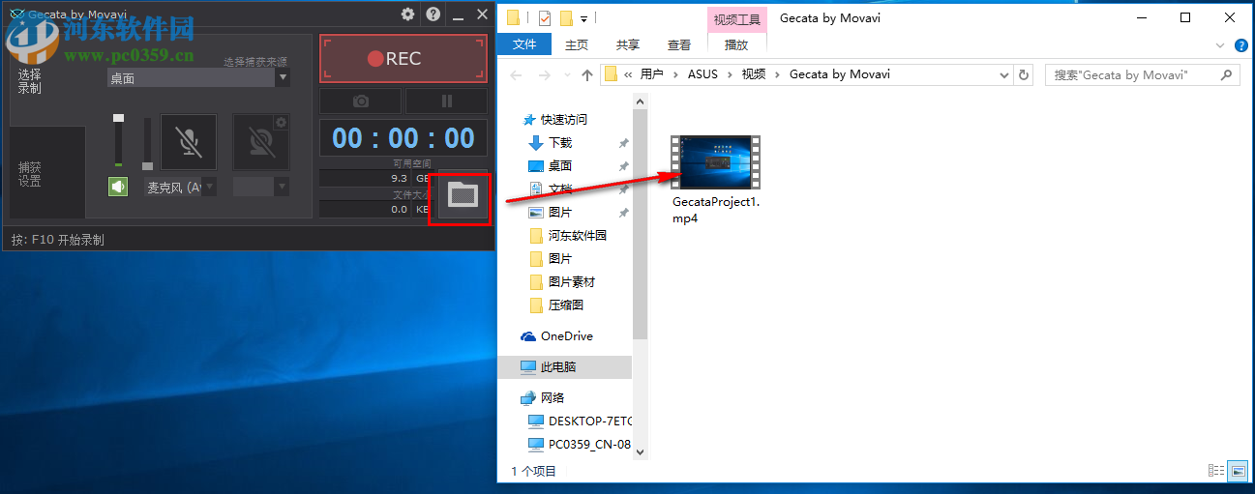Switch to details view icon
This screenshot has width=1255, height=494.
pyautogui.click(x=1217, y=471)
